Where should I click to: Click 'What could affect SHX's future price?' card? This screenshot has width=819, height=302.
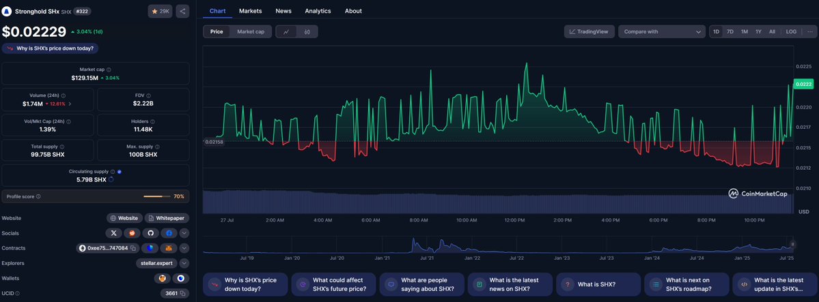pyautogui.click(x=334, y=284)
